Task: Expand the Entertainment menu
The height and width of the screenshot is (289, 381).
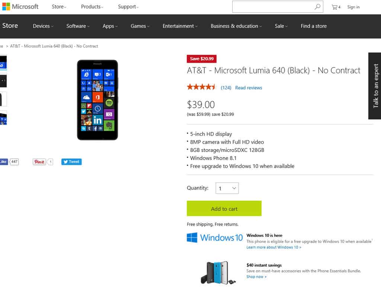Action: point(180,26)
